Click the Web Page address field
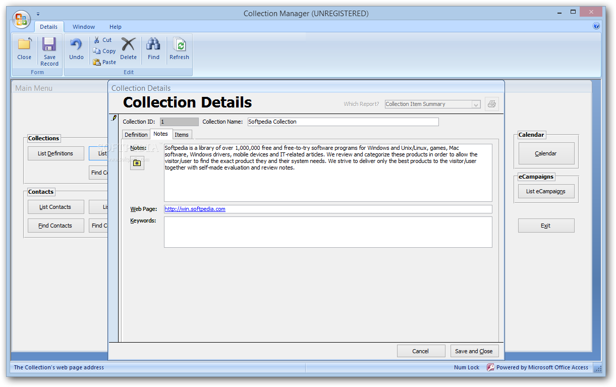 pos(328,209)
